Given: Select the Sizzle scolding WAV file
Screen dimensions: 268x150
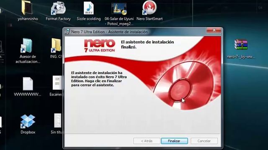Looking at the screenshot, I should [x=88, y=8].
